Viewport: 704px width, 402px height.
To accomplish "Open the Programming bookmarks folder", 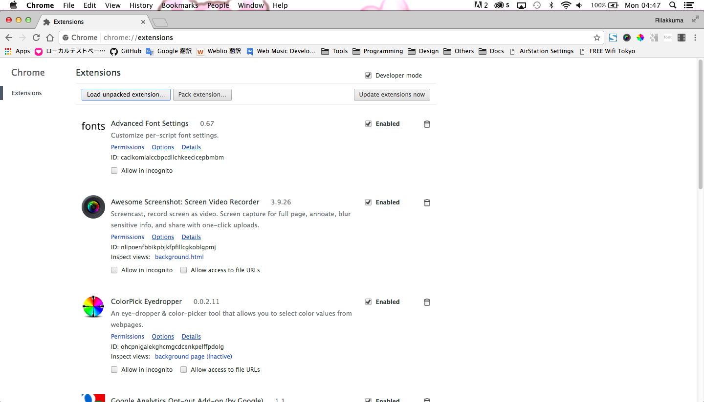I will pyautogui.click(x=377, y=51).
